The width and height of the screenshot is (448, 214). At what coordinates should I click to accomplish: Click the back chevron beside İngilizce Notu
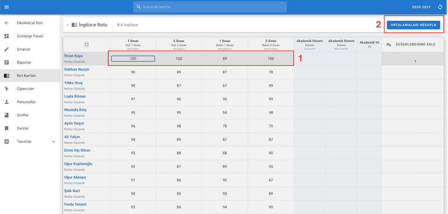pos(68,25)
